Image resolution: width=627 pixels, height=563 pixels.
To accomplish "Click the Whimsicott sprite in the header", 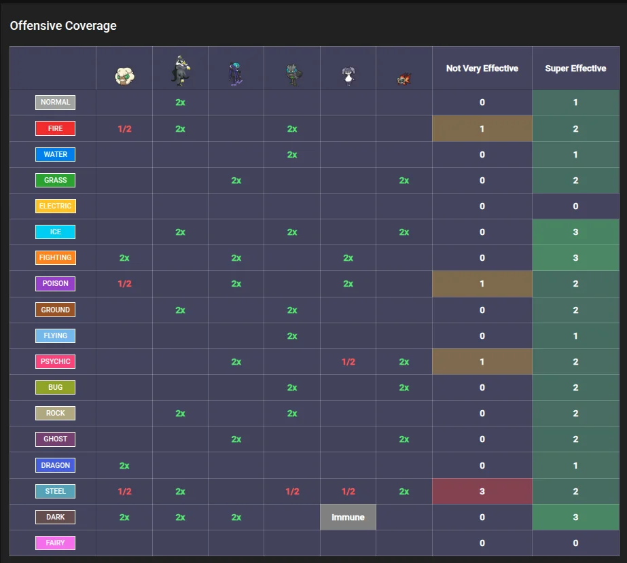I will 124,75.
